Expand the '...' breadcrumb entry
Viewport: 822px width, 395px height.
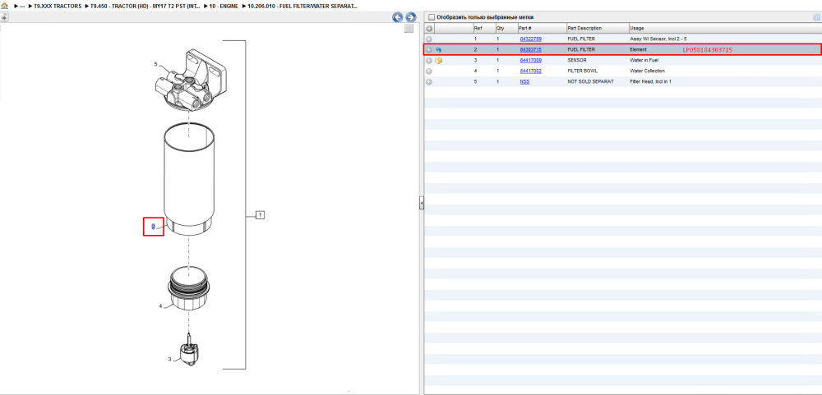coord(21,7)
